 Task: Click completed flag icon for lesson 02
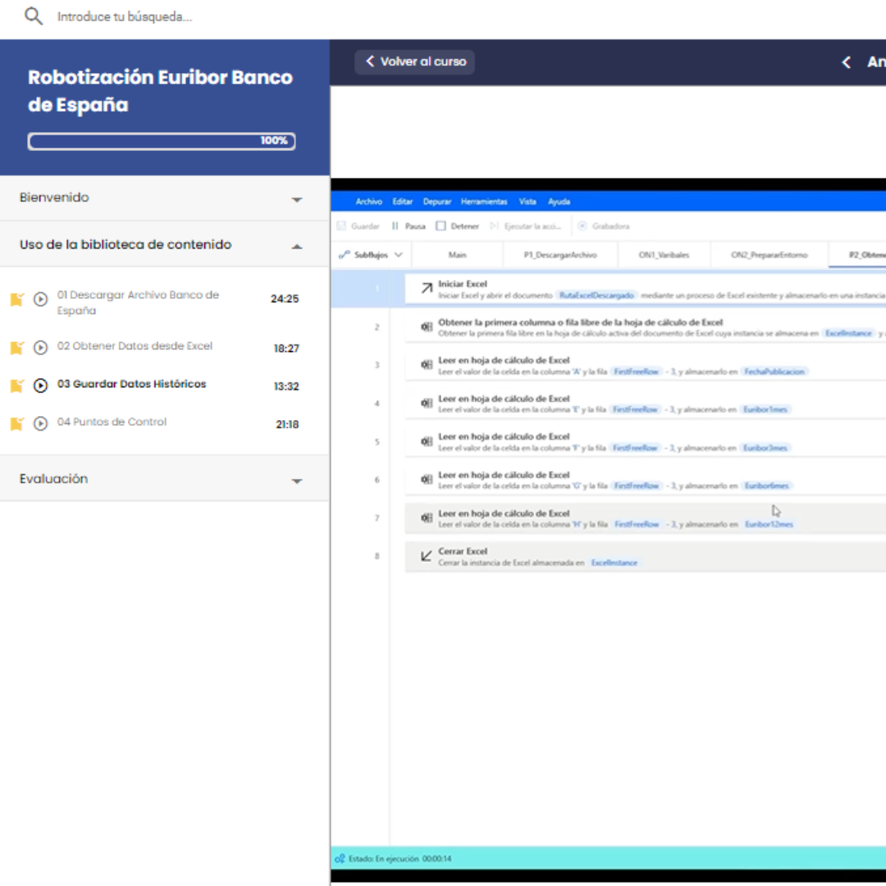tap(17, 348)
